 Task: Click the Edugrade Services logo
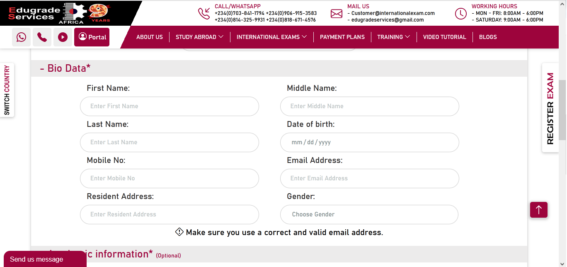[58, 13]
